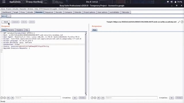Click the volume icon in system tray
The height and width of the screenshot is (103, 184).
coord(172,2)
